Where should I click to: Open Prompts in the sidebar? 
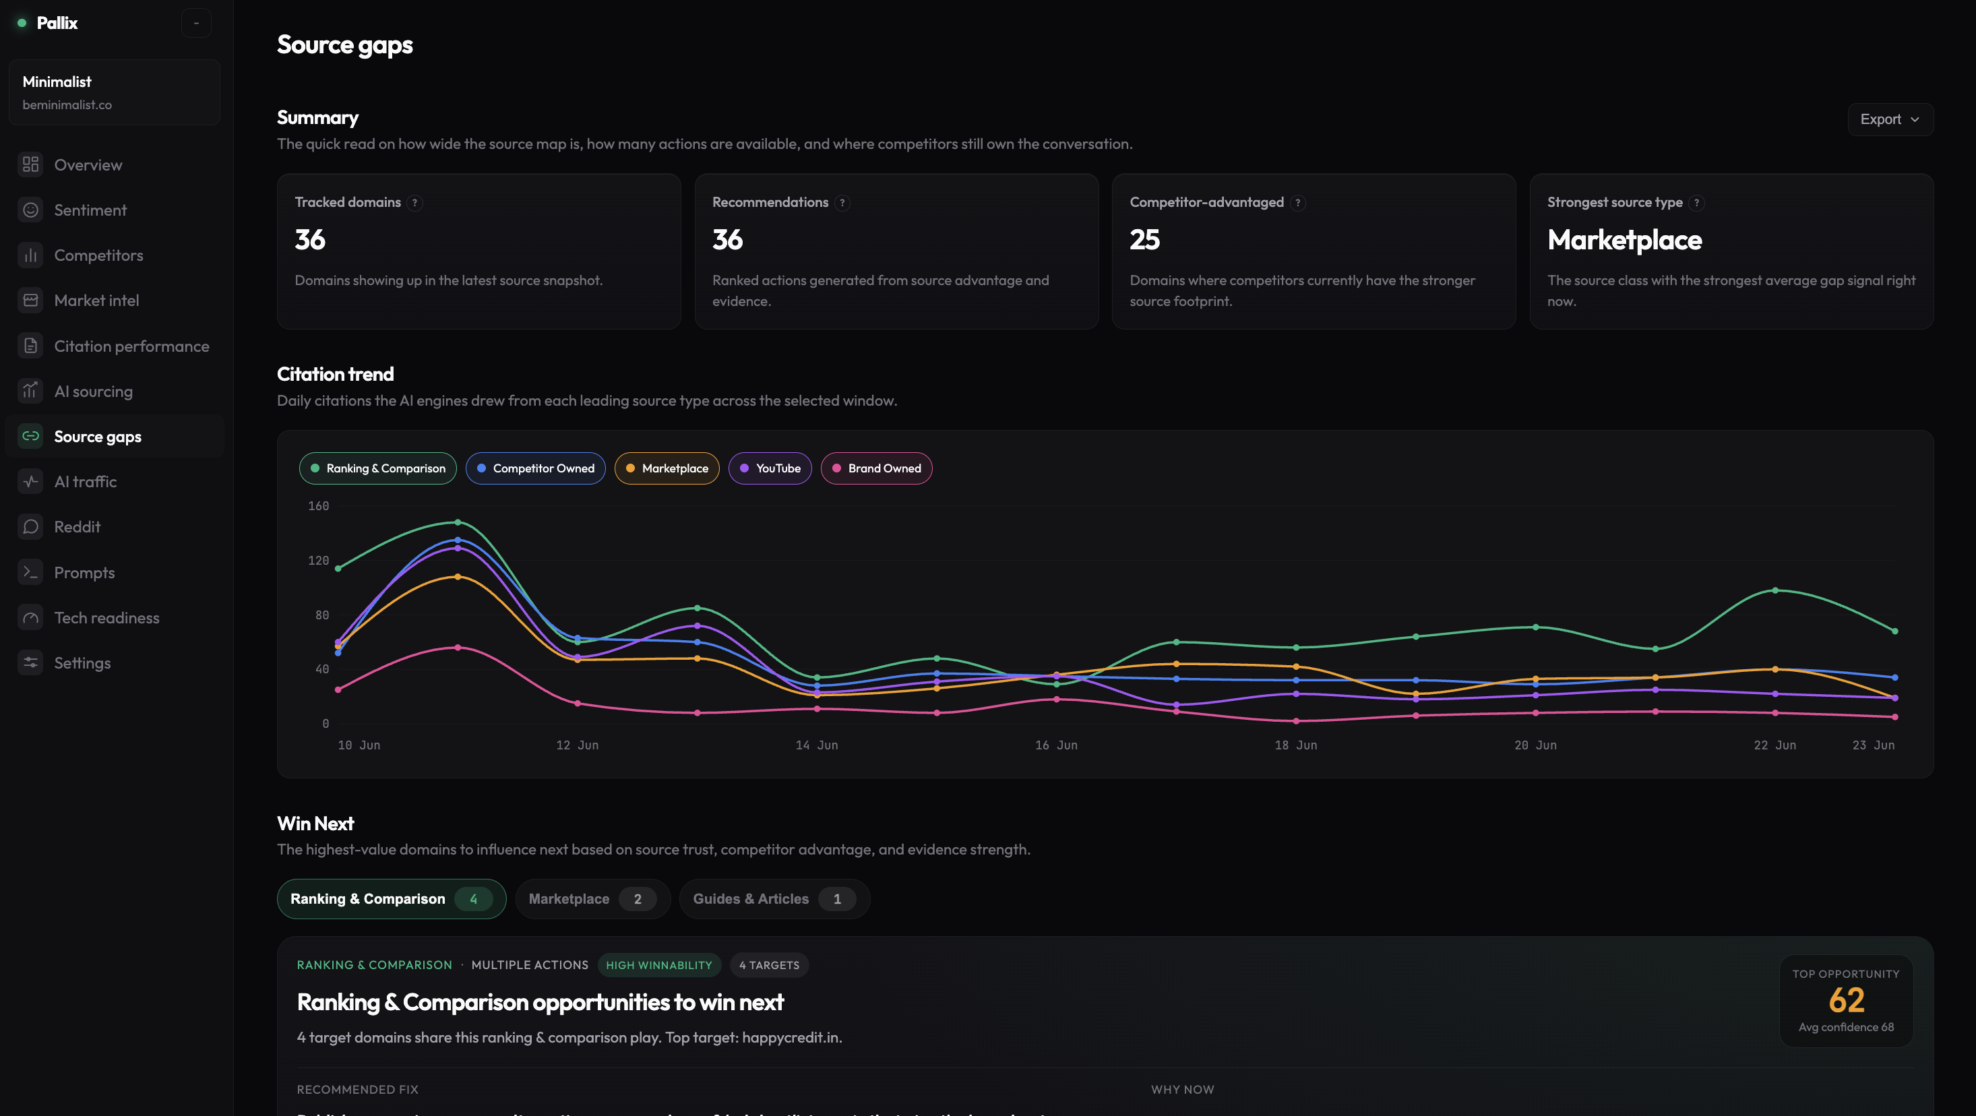[115, 572]
